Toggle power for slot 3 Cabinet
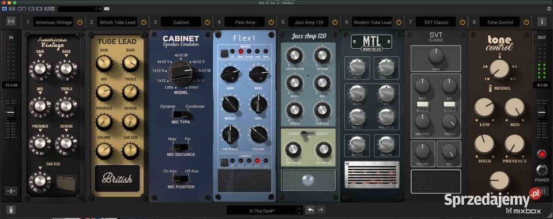 (208, 22)
